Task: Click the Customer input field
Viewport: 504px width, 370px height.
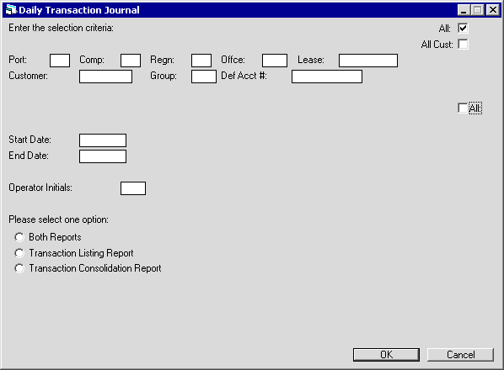Action: click(105, 77)
